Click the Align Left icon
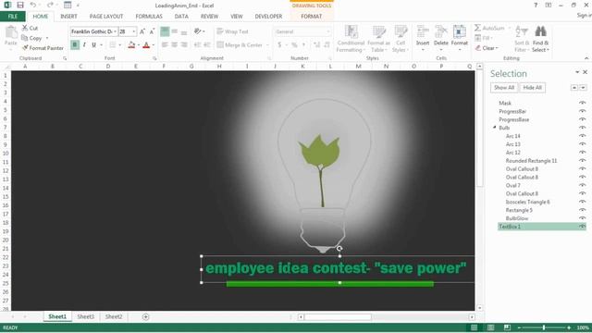The width and height of the screenshot is (592, 333). 165,45
